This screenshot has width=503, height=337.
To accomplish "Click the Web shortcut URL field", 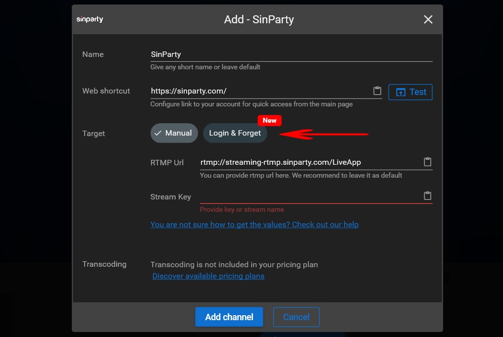I will [260, 91].
